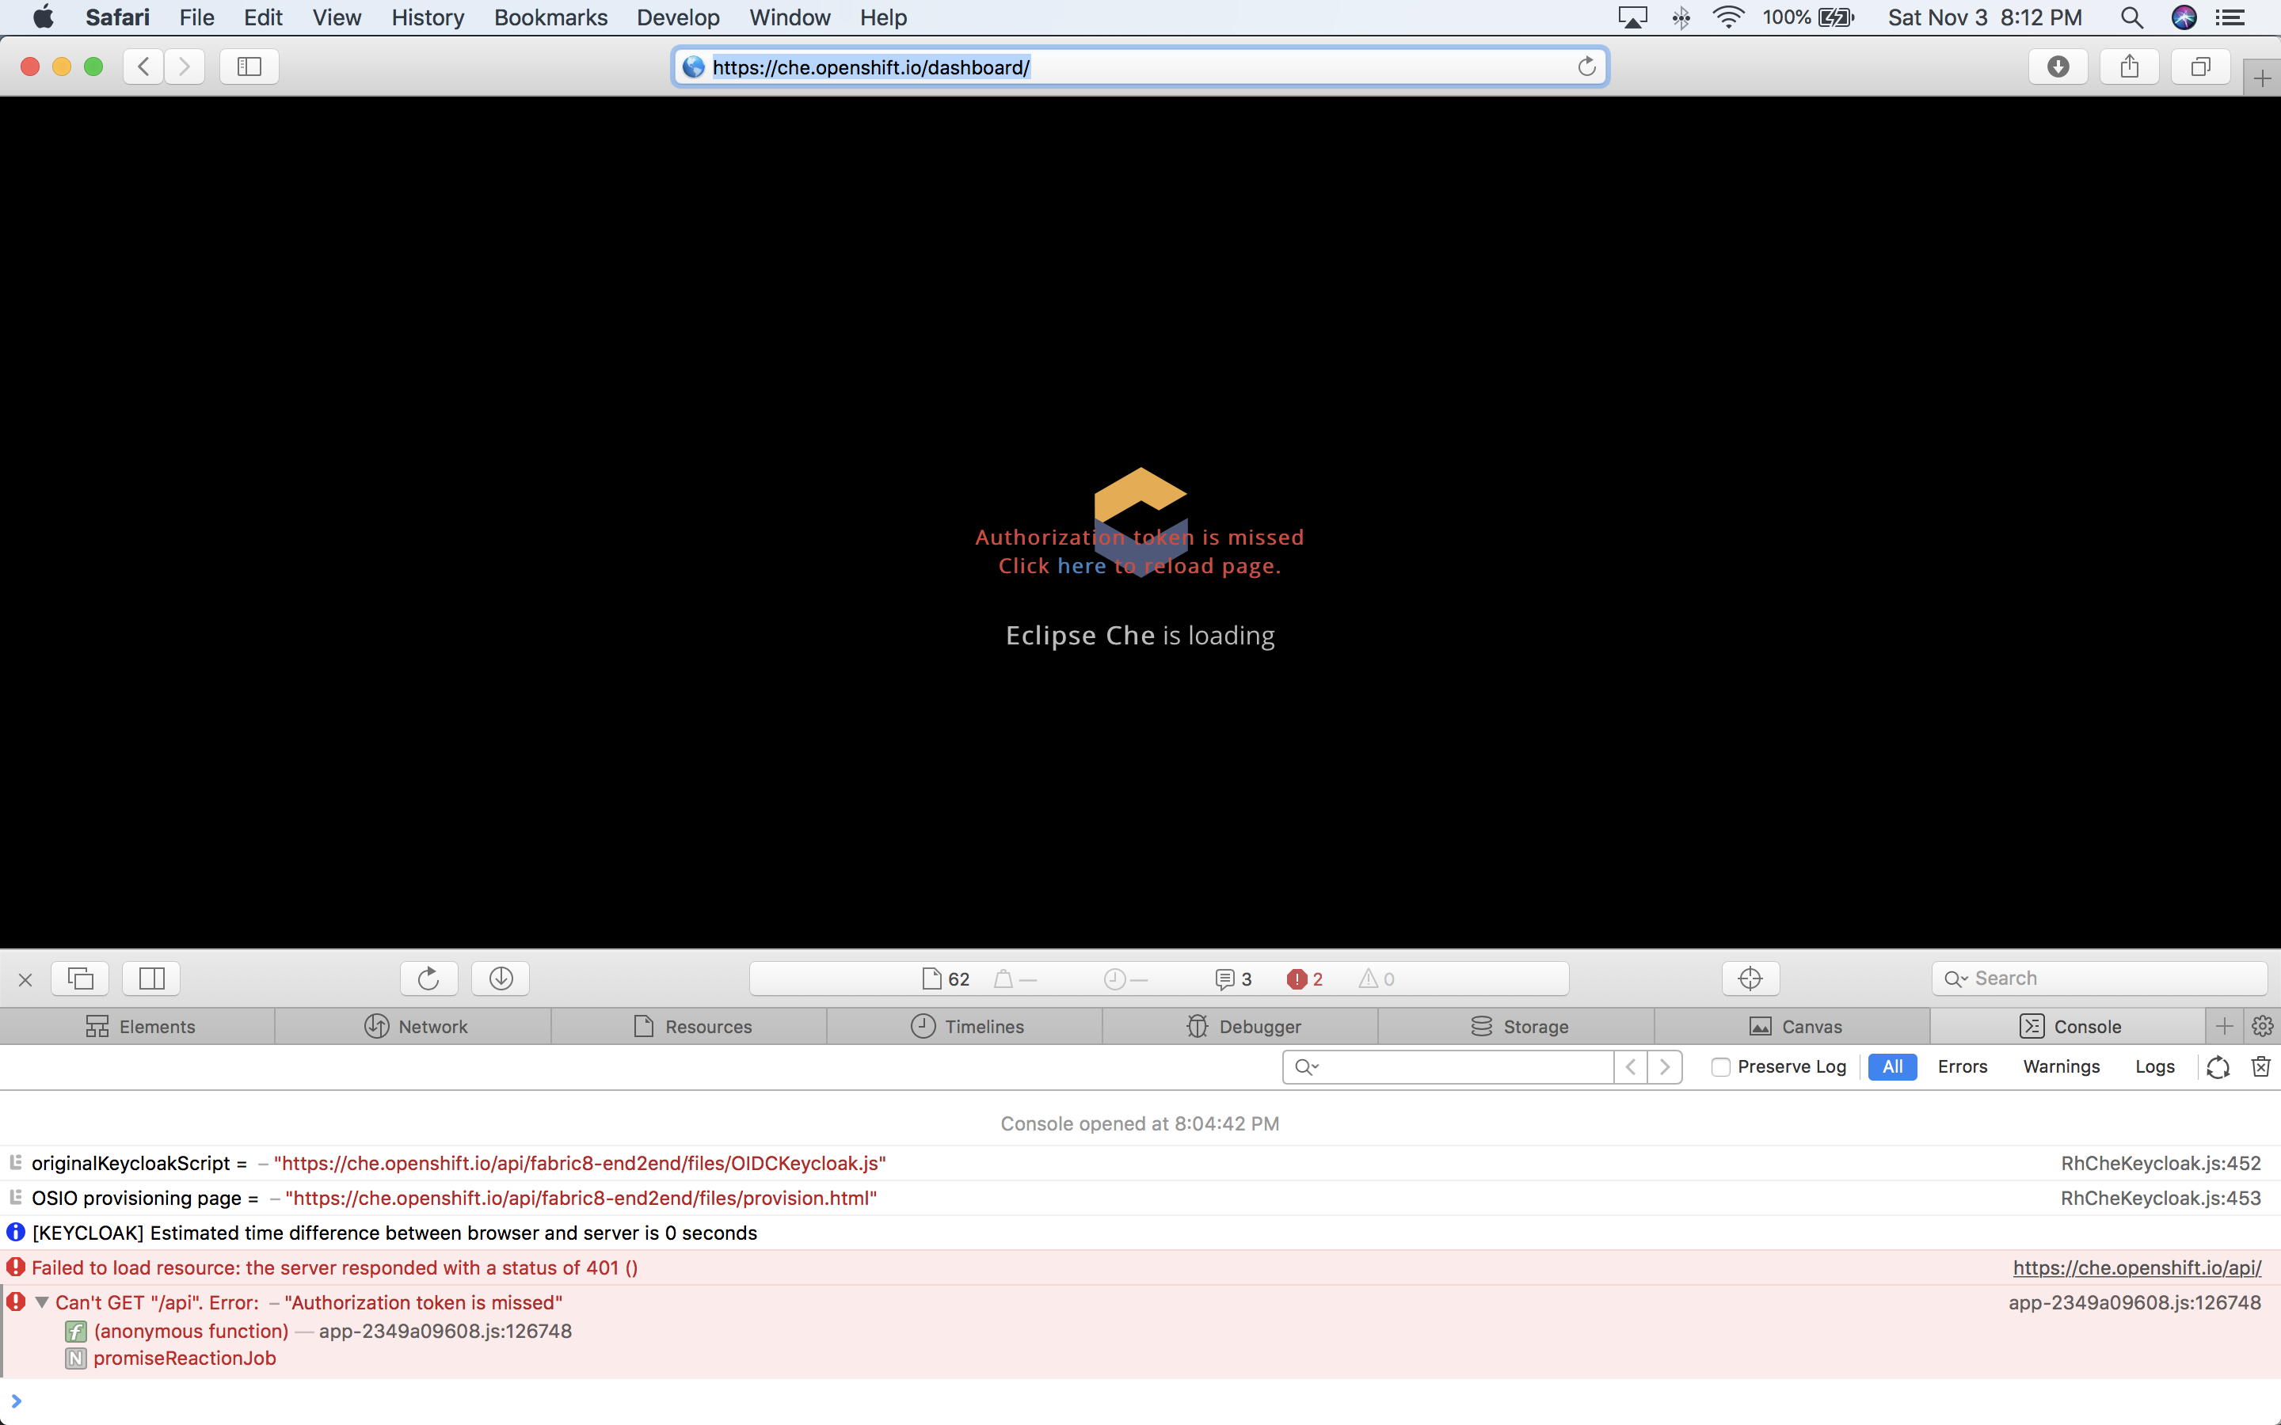Clear the console log with trash icon
The image size is (2281, 1425).
(2260, 1066)
